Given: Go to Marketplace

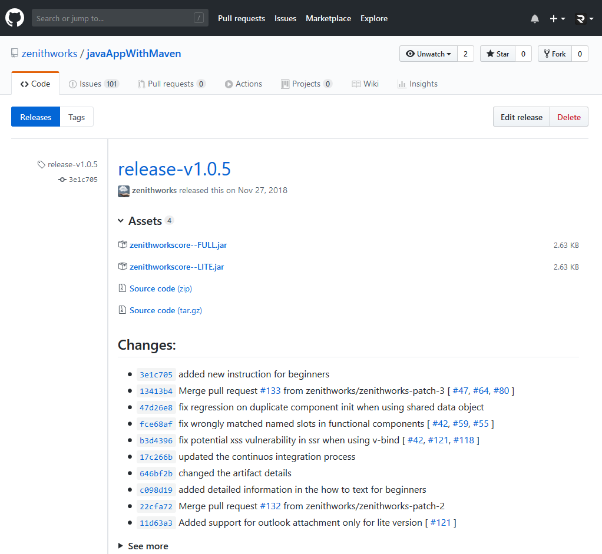Looking at the screenshot, I should (x=328, y=18).
